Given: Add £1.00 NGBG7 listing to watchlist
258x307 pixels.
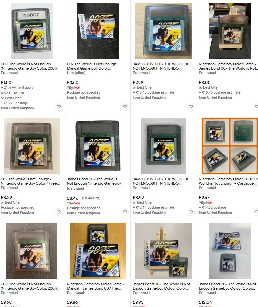Looking at the screenshot, I should click(x=59, y=107).
